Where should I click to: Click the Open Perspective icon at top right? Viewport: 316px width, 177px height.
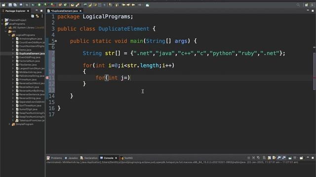point(306,5)
